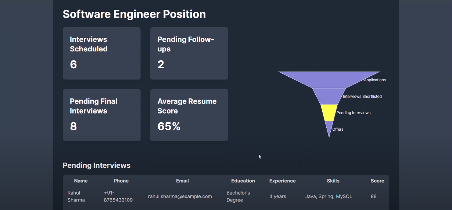The width and height of the screenshot is (452, 210).
Task: Click the Applications funnel segment
Action: click(329, 79)
